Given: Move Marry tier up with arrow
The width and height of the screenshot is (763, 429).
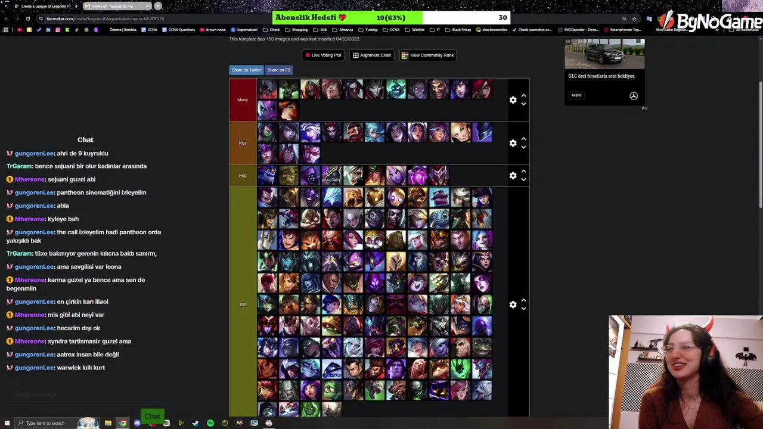Looking at the screenshot, I should click(x=523, y=96).
